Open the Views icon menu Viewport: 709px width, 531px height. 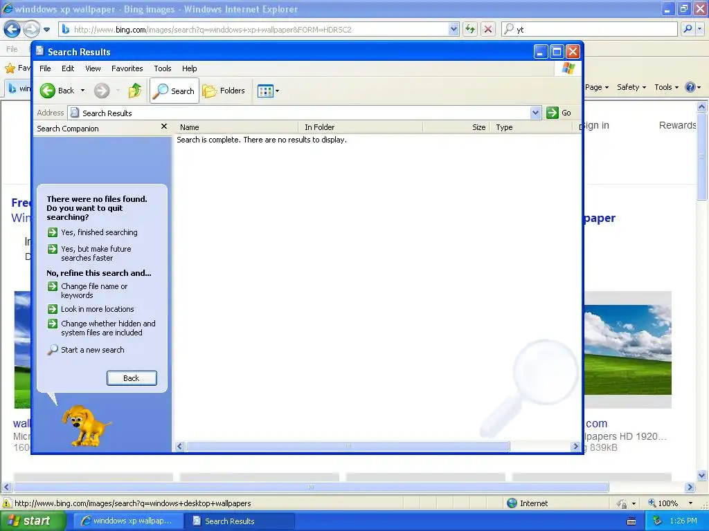(x=268, y=91)
